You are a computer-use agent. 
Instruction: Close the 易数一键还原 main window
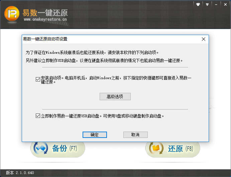(225, 4)
